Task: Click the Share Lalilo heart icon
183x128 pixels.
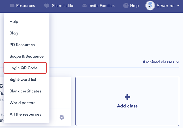Action: click(x=47, y=5)
